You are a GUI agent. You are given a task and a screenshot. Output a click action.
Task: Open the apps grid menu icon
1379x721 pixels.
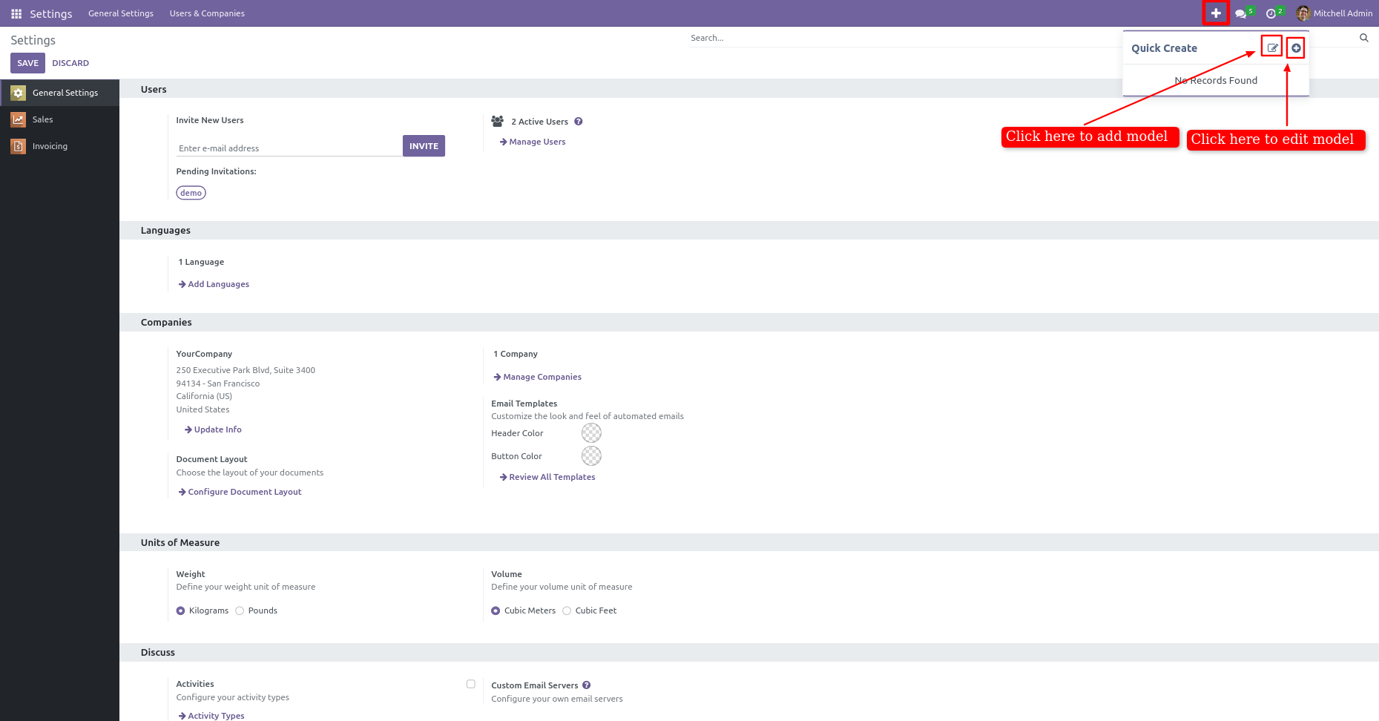[16, 13]
